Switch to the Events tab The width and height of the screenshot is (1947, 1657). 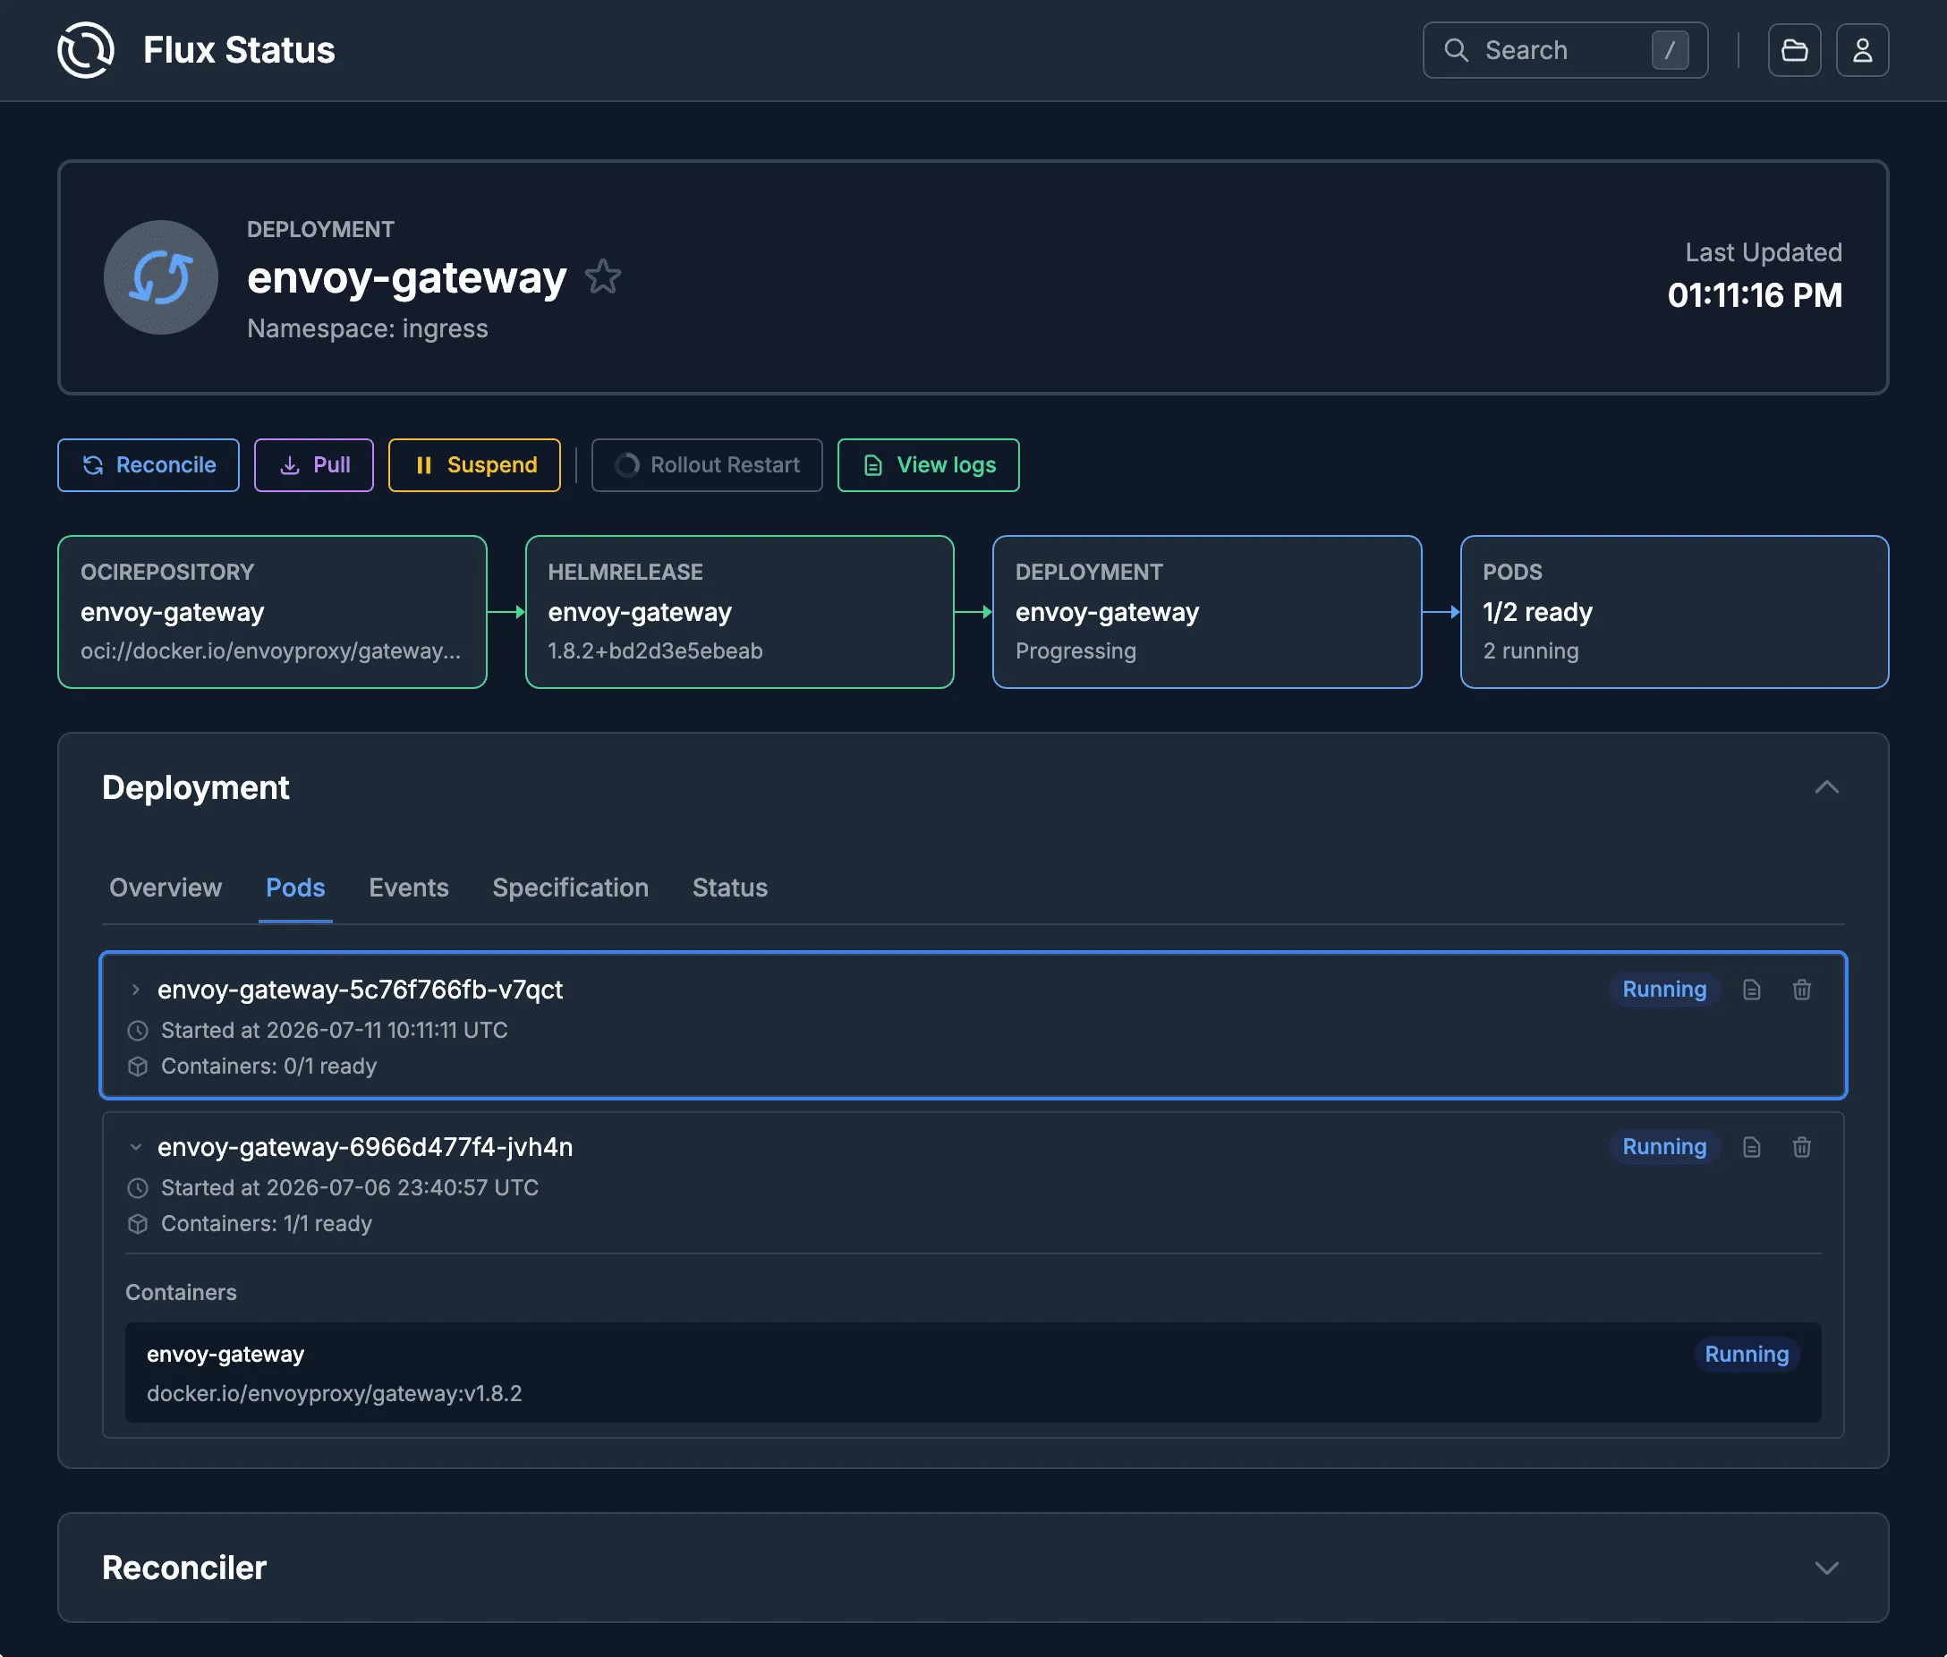(409, 888)
